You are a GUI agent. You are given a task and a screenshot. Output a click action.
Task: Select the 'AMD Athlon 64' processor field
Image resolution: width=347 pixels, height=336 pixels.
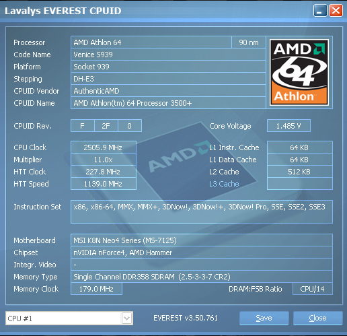pos(151,42)
